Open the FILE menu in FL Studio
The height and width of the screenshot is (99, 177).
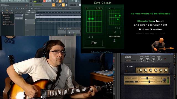click(x=2, y=1)
